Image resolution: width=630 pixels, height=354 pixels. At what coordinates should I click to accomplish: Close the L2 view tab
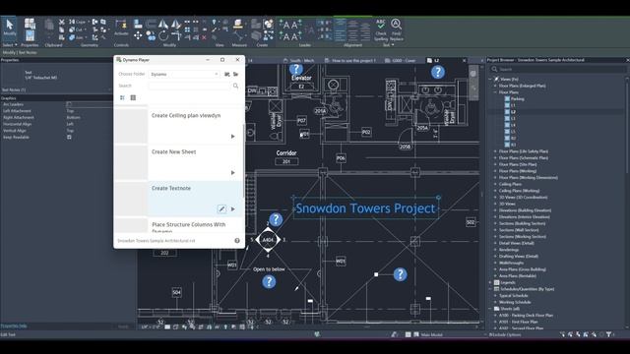pos(464,61)
